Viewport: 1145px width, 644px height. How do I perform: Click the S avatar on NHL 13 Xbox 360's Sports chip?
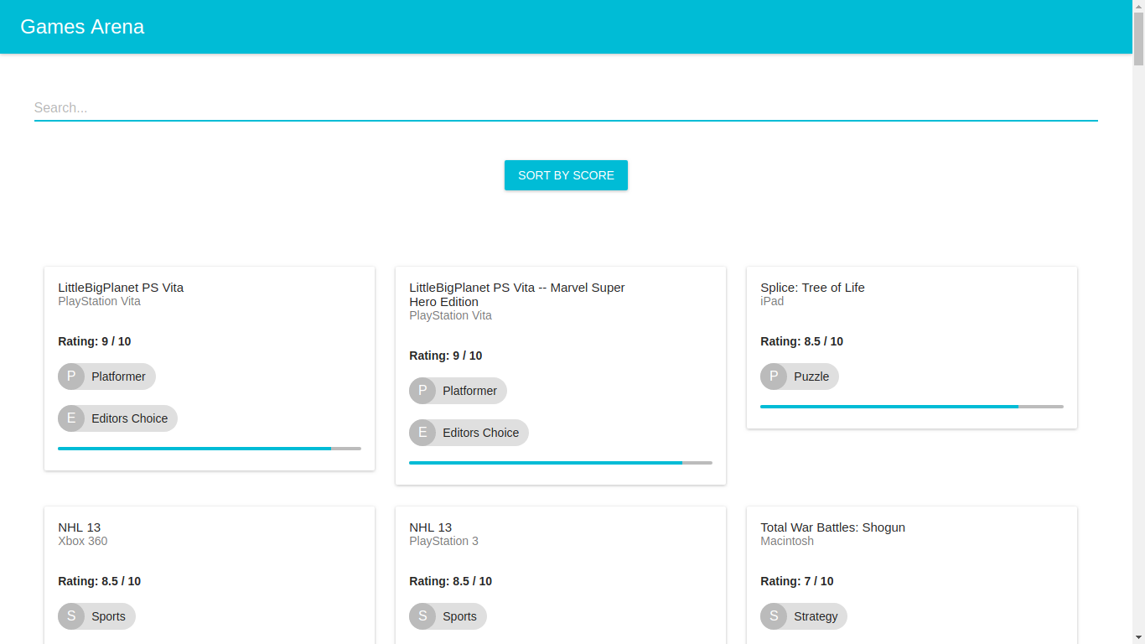[71, 616]
